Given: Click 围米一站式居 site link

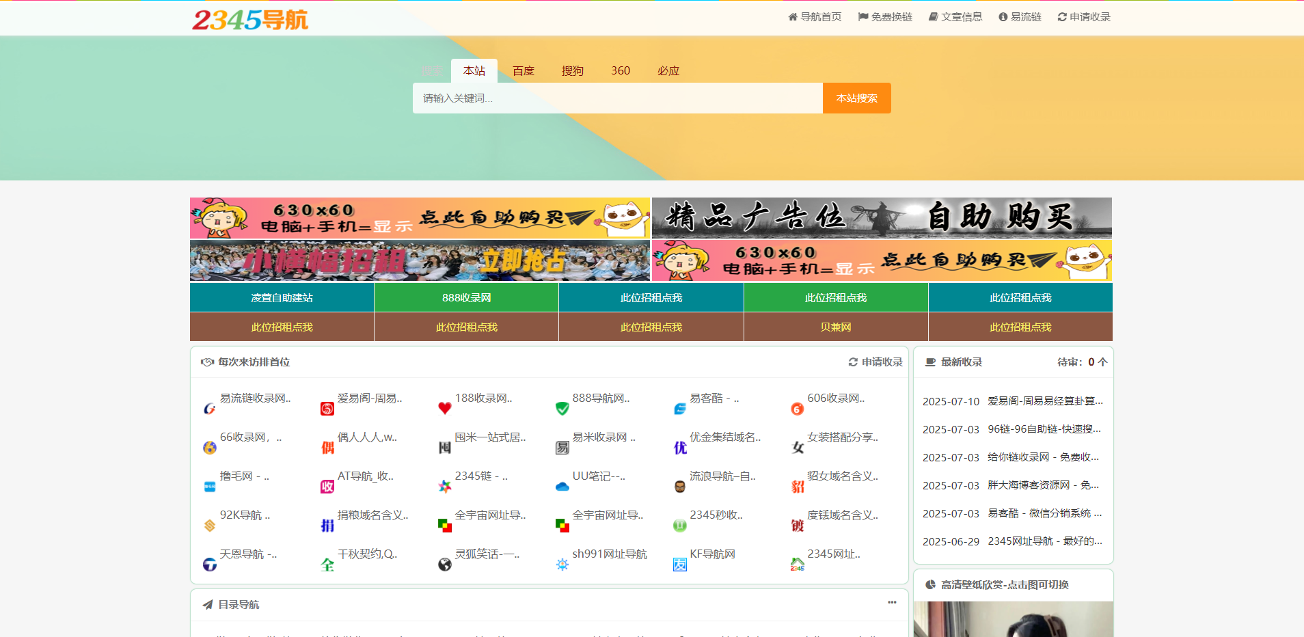Looking at the screenshot, I should (490, 437).
